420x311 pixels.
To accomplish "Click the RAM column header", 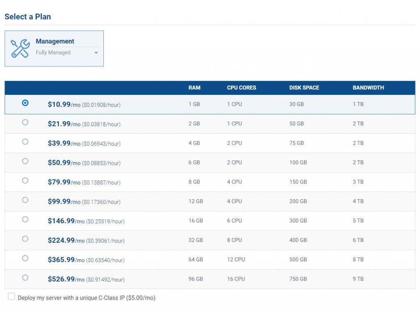I will [194, 88].
